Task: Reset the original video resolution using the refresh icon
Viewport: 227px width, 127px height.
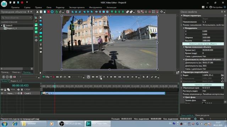Action: click(222, 78)
